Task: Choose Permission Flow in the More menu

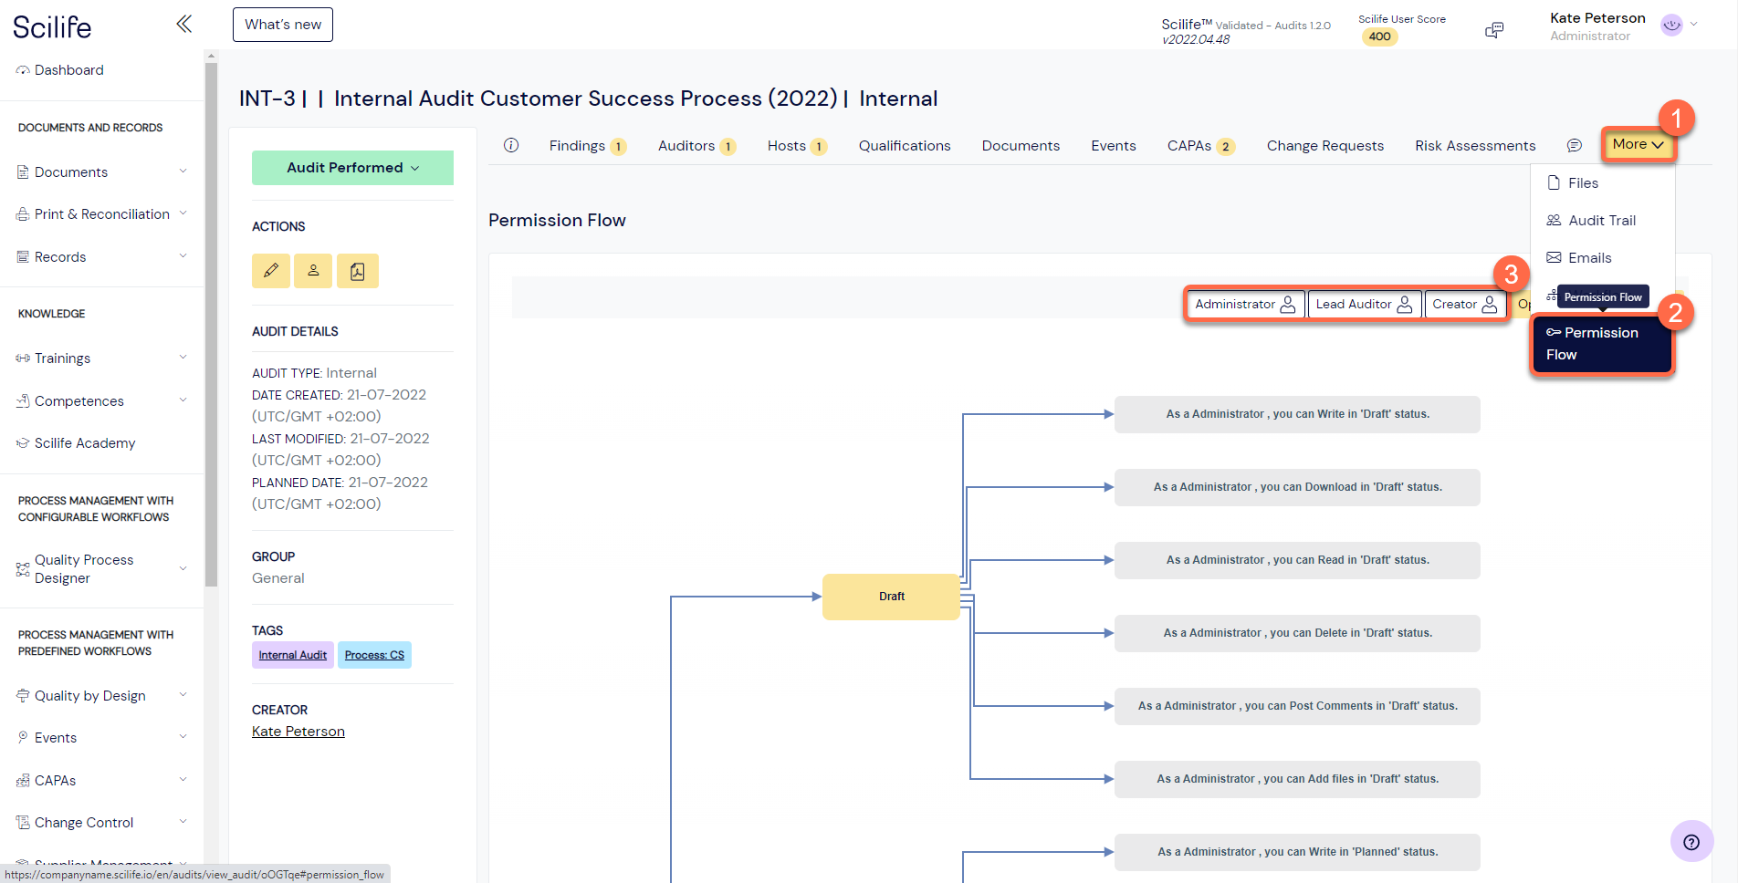Action: coord(1602,344)
